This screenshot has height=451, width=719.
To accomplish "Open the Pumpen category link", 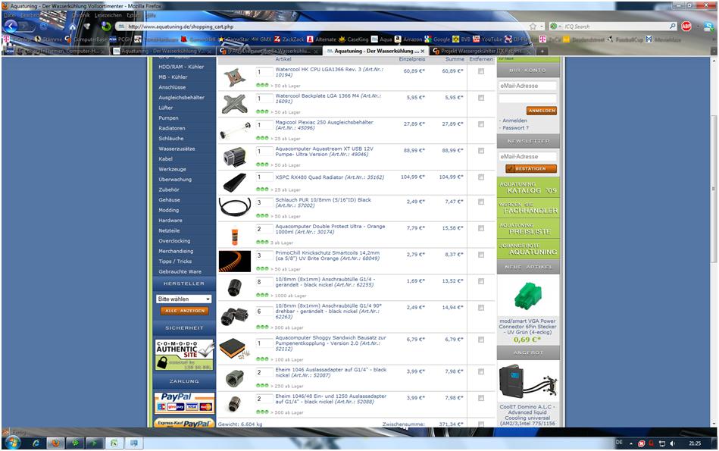I will point(168,118).
